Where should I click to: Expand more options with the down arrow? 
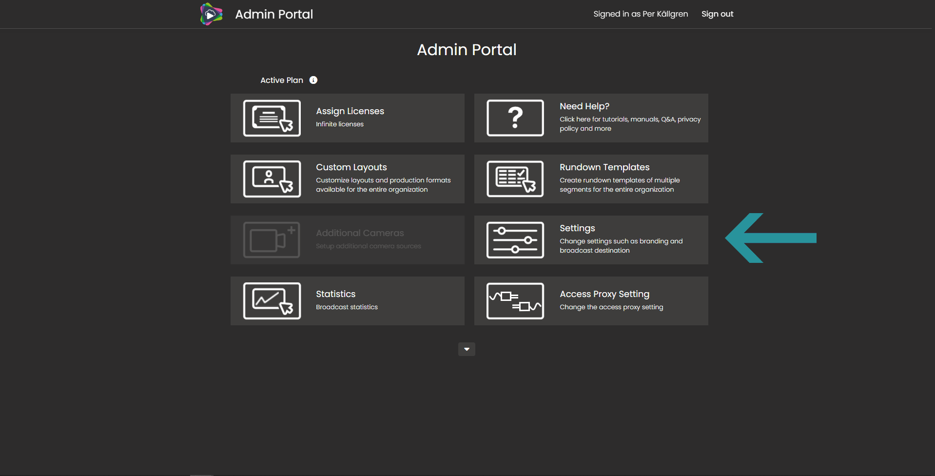(467, 349)
